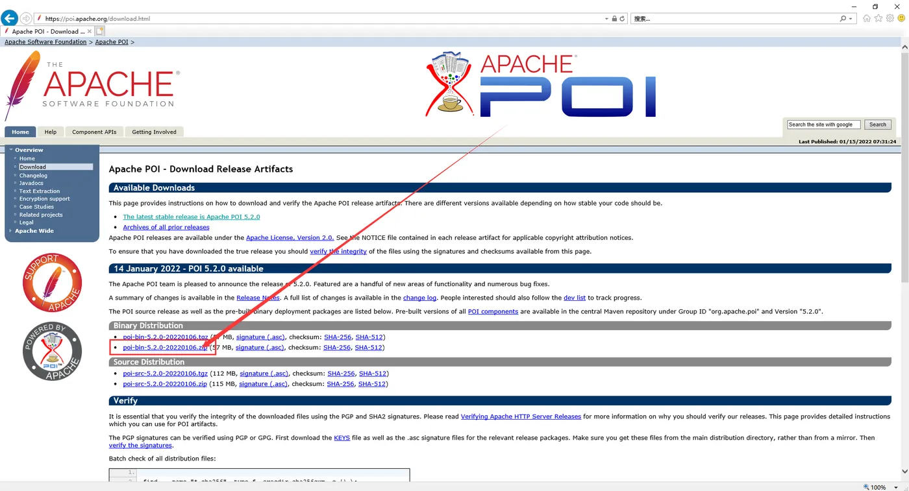Open Verifying Apache HTTP Server Releases link

click(x=521, y=416)
